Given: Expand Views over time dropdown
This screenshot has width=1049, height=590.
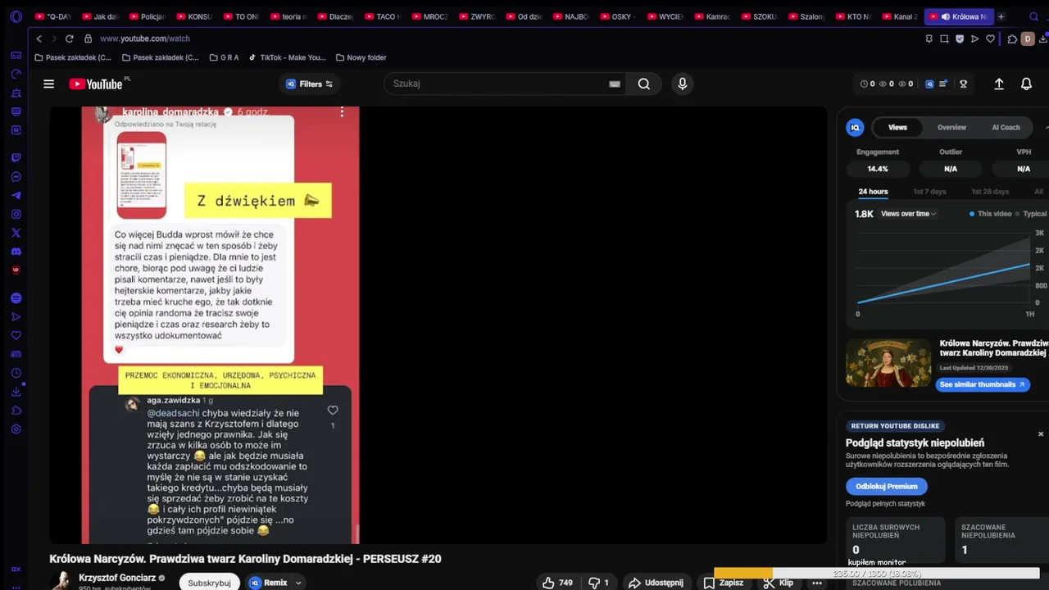Looking at the screenshot, I should tap(909, 214).
